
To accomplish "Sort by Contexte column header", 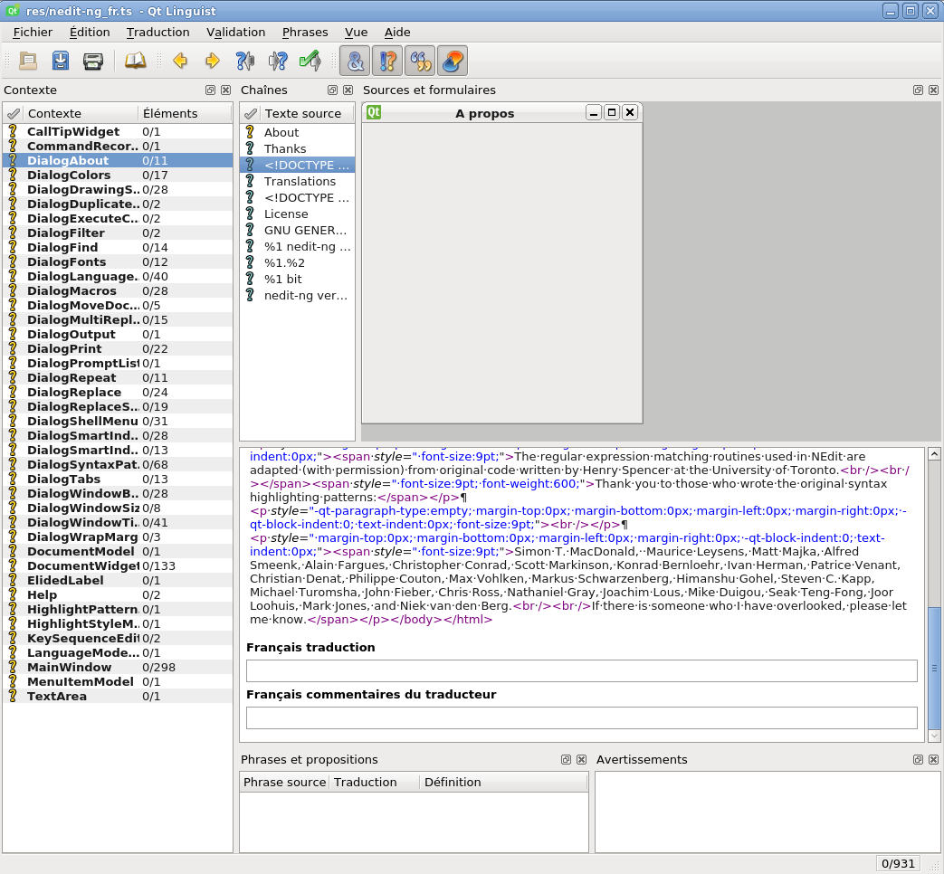I will click(x=81, y=113).
